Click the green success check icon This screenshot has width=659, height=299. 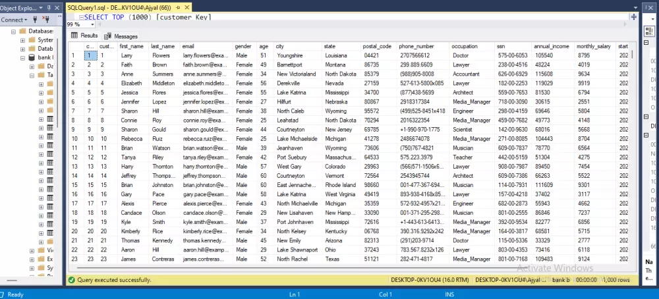(x=71, y=280)
